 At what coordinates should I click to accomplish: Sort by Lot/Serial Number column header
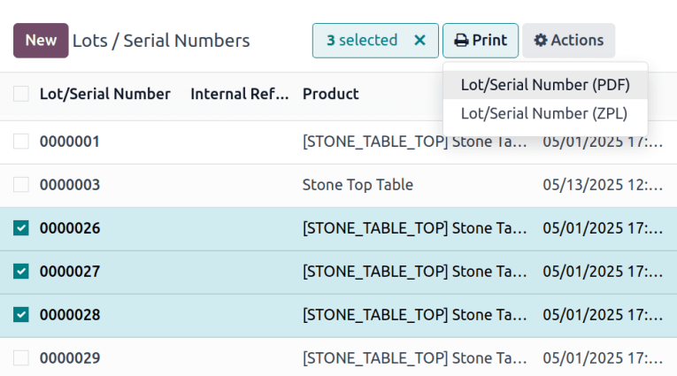coord(104,94)
